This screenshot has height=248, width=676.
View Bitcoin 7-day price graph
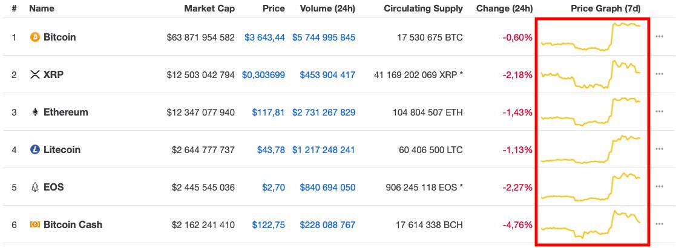[x=591, y=36]
